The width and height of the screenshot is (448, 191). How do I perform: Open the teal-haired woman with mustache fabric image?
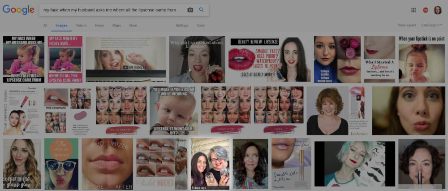click(355, 164)
